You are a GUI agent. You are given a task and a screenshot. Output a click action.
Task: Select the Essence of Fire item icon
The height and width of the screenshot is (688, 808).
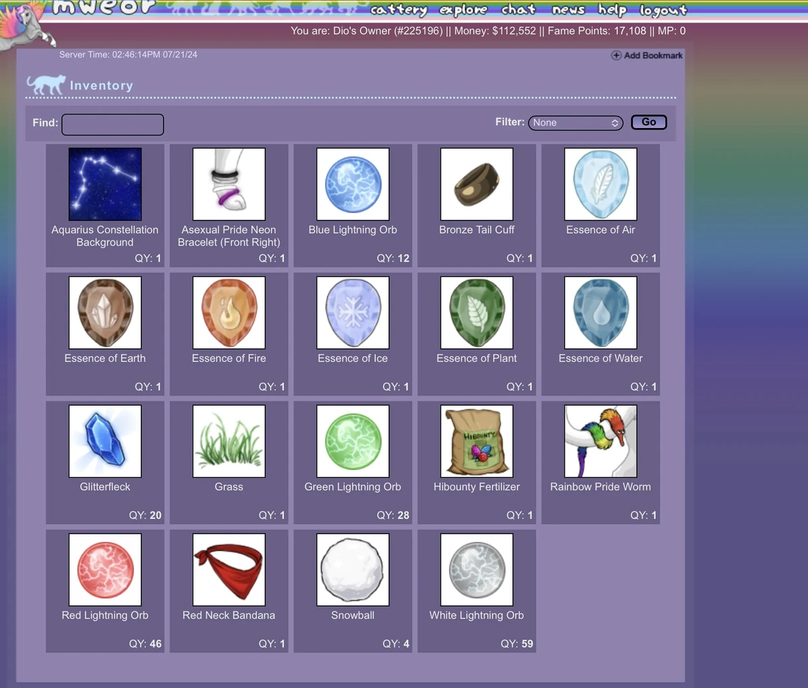228,312
